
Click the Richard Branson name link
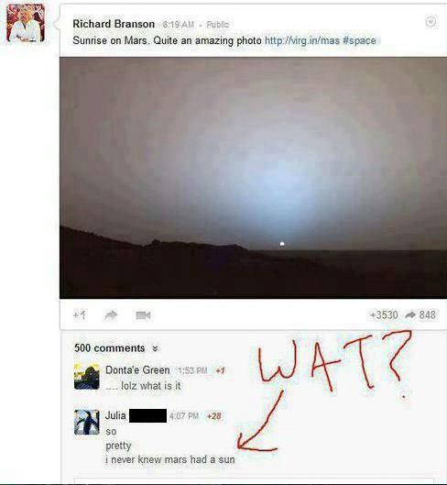pyautogui.click(x=114, y=24)
